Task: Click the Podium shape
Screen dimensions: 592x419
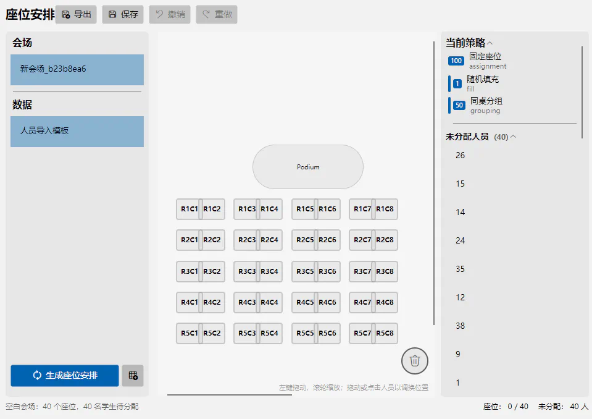Action: [x=308, y=167]
